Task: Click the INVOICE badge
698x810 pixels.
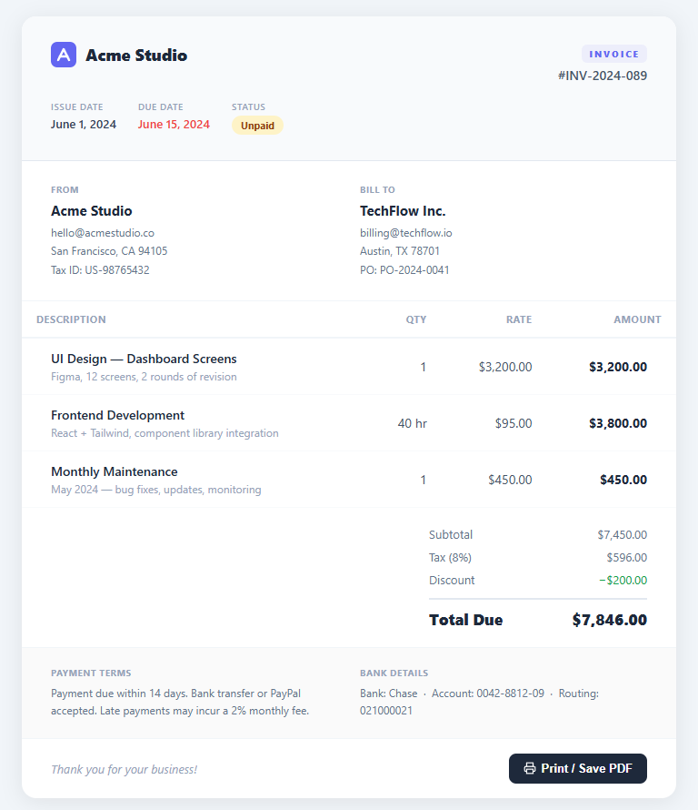Action: pos(613,54)
